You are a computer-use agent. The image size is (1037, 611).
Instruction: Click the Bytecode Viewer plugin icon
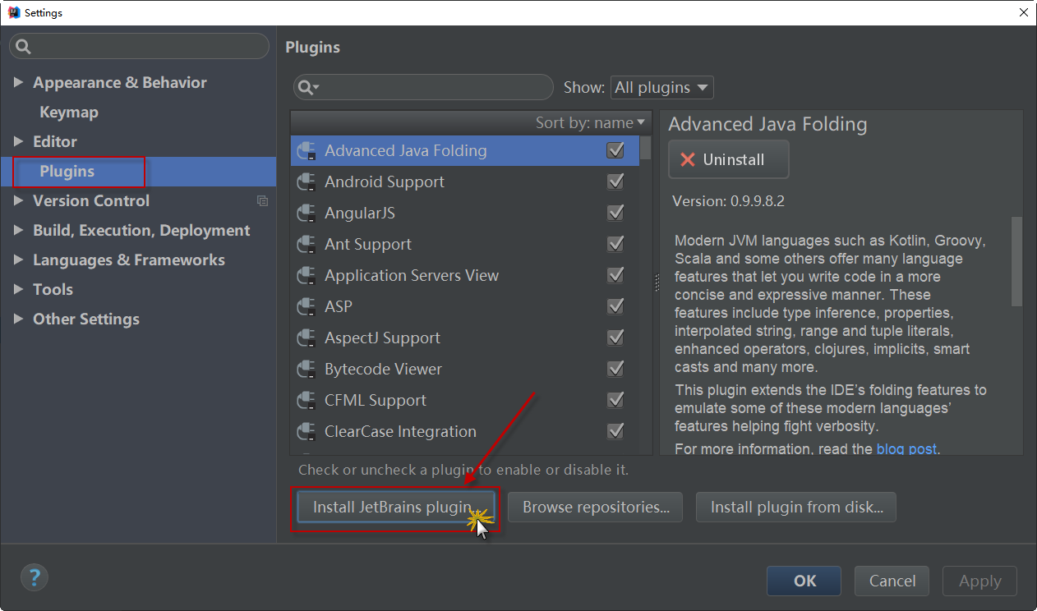[x=306, y=370]
